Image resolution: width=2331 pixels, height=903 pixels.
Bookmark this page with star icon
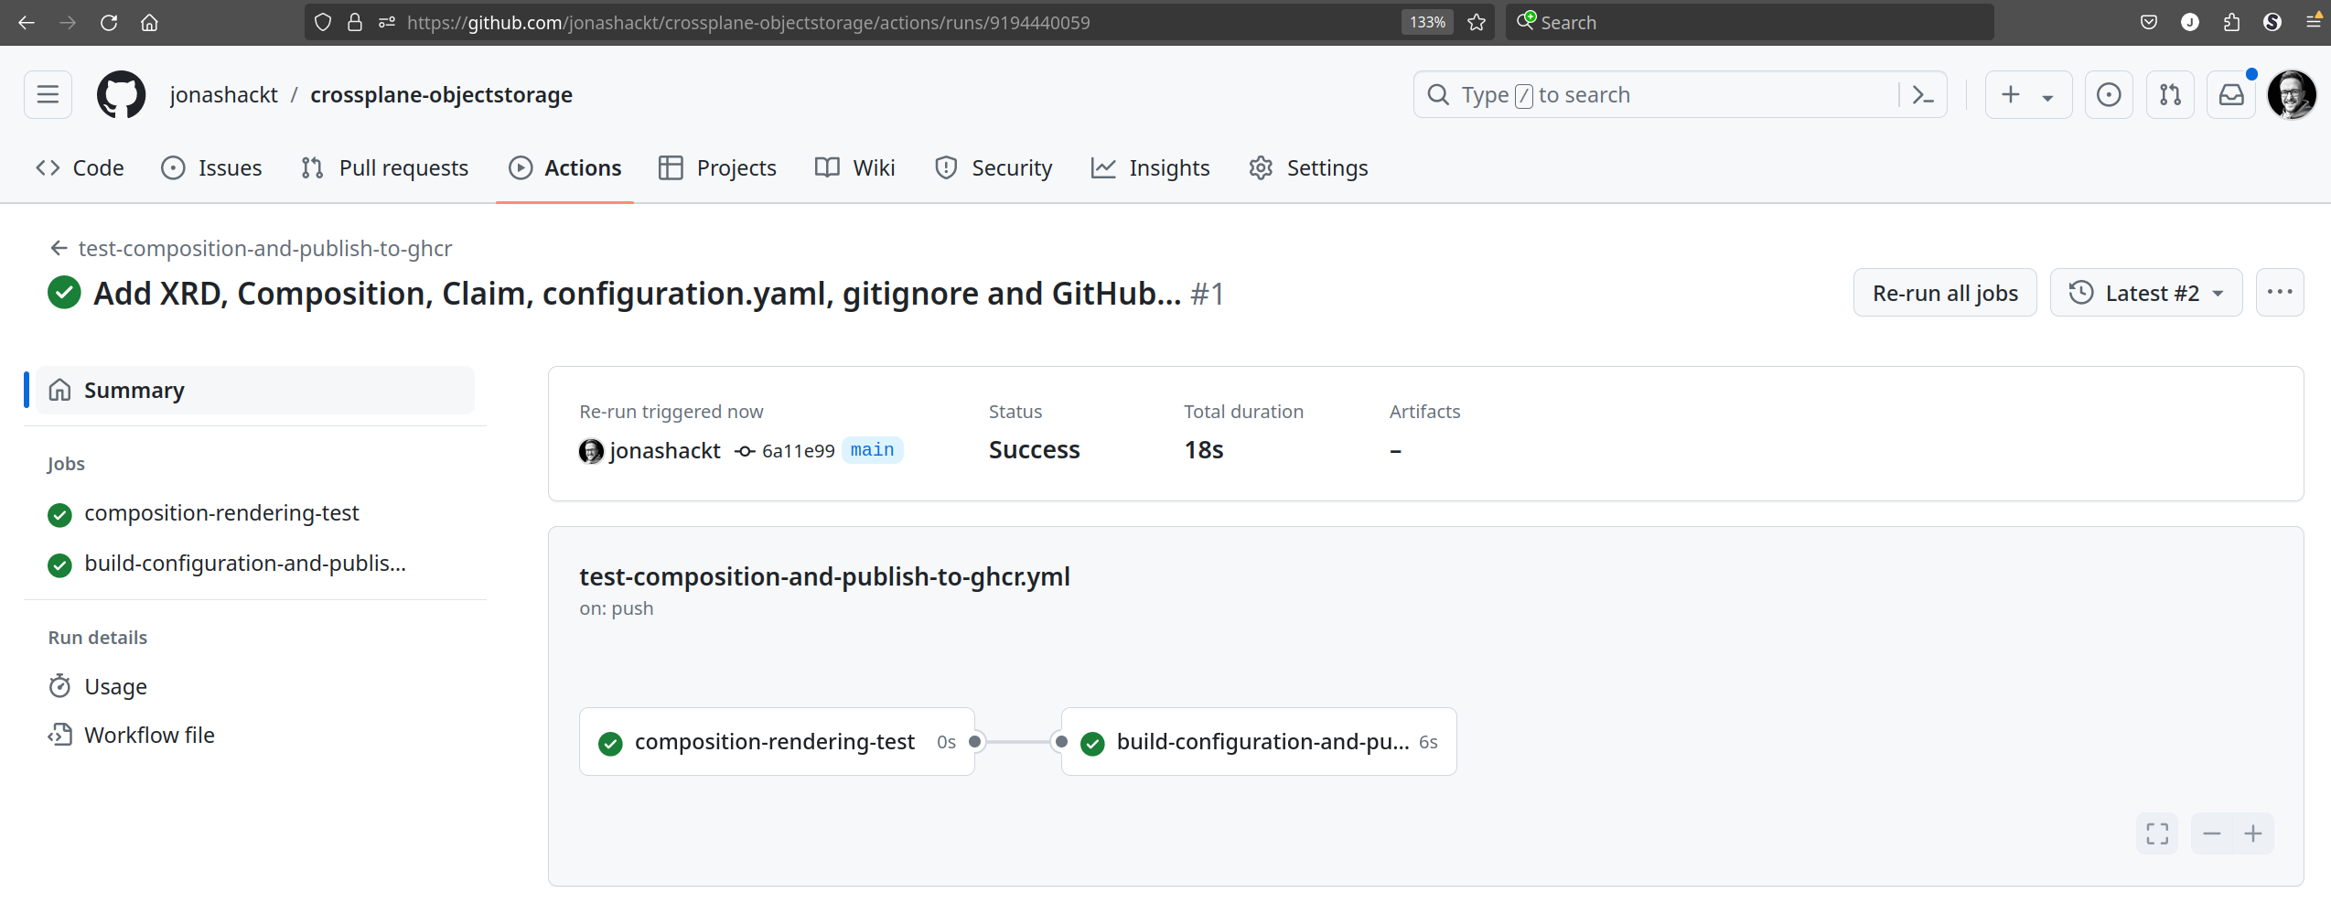point(1477,22)
